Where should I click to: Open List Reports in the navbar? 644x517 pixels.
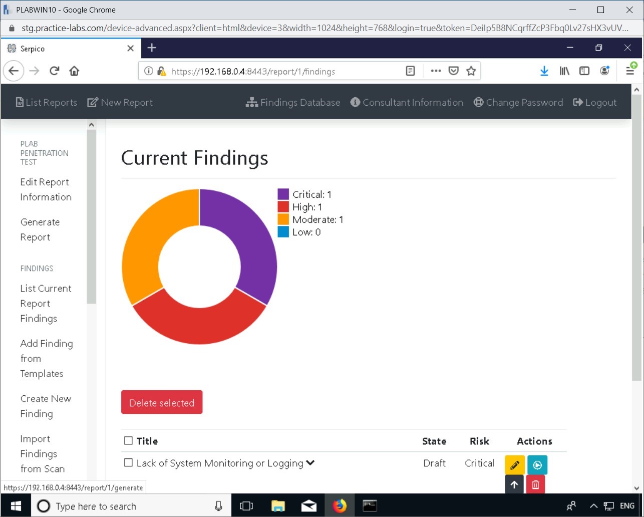coord(46,103)
